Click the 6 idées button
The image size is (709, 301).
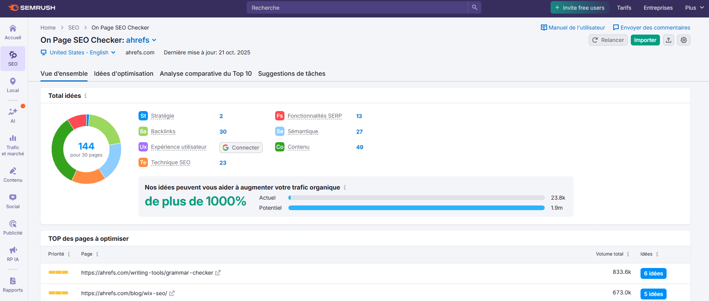(653, 273)
